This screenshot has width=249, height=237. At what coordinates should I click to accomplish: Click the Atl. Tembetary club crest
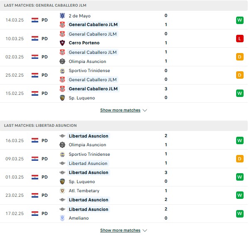click(x=62, y=191)
